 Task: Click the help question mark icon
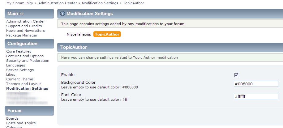point(62,14)
